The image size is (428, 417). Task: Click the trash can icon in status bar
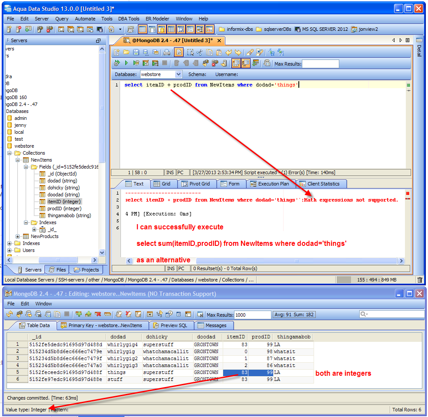click(420, 280)
